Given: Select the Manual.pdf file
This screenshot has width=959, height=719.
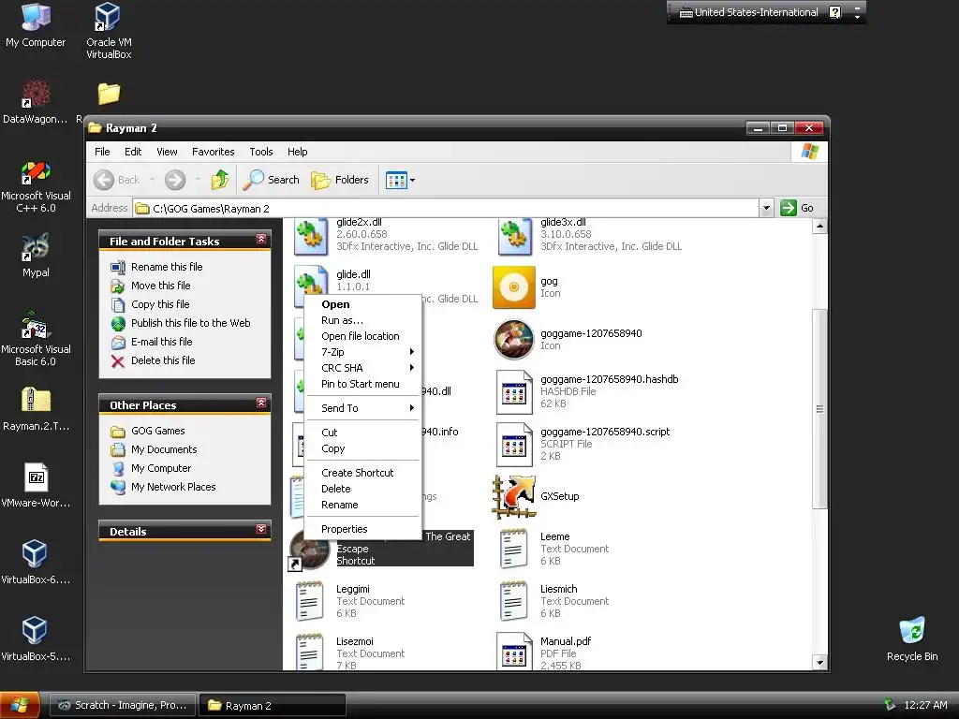Looking at the screenshot, I should click(543, 653).
